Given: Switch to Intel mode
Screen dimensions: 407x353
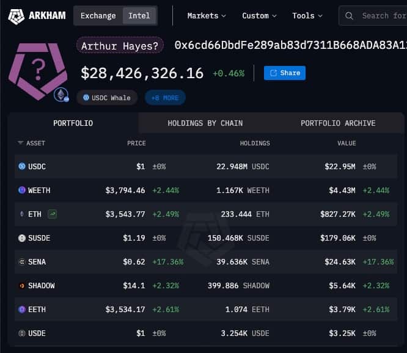Looking at the screenshot, I should click(139, 16).
